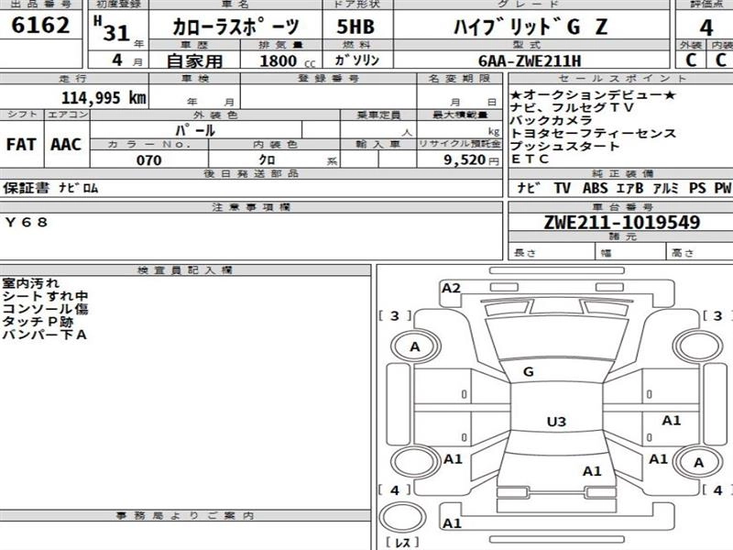Viewport: 733px width, 550px height.
Task: Click the grade ハイブリッドG Z
Action: click(531, 27)
